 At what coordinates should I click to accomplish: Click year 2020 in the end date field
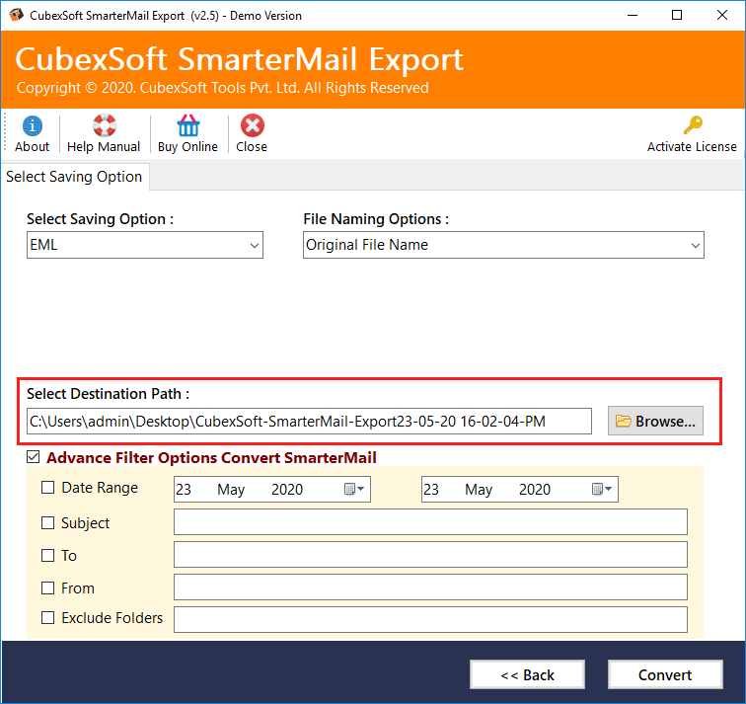click(535, 490)
